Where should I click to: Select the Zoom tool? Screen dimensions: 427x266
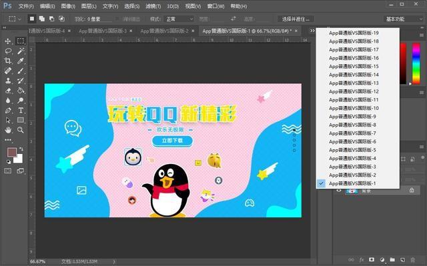pos(21,130)
